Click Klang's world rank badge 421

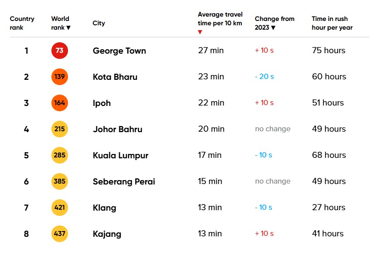point(60,208)
